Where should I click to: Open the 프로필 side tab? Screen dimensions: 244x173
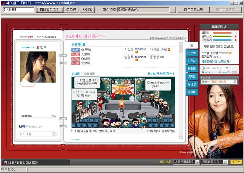[x=192, y=53]
